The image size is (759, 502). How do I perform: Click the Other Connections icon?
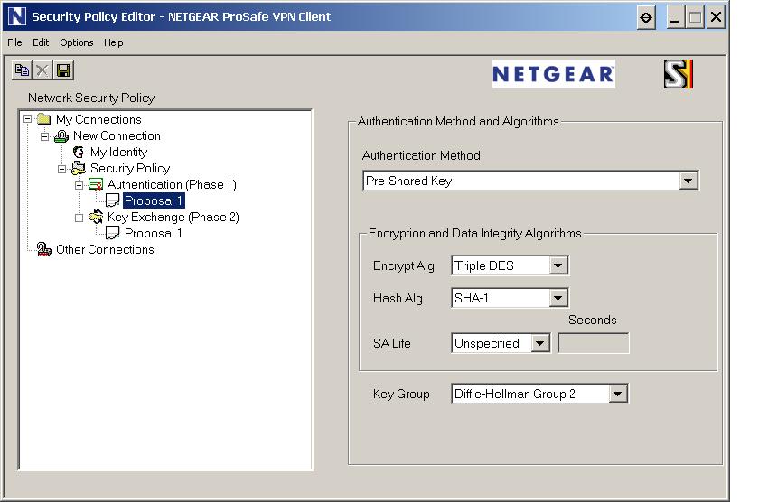[x=44, y=249]
